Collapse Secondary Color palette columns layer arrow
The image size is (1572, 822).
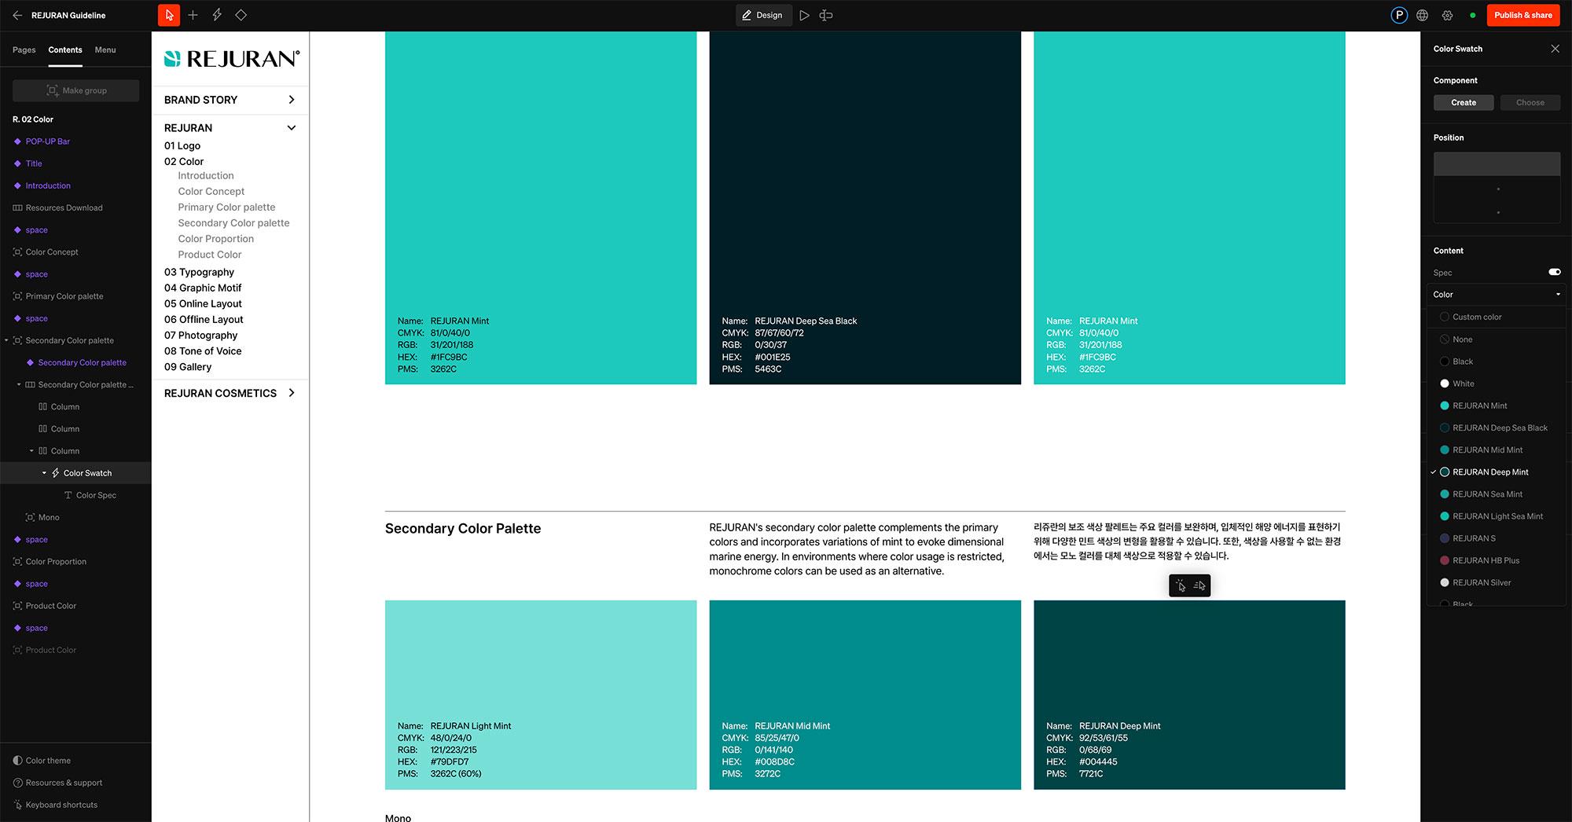[x=20, y=385]
